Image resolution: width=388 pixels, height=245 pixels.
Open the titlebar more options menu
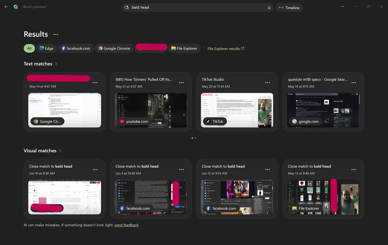tap(342, 6)
